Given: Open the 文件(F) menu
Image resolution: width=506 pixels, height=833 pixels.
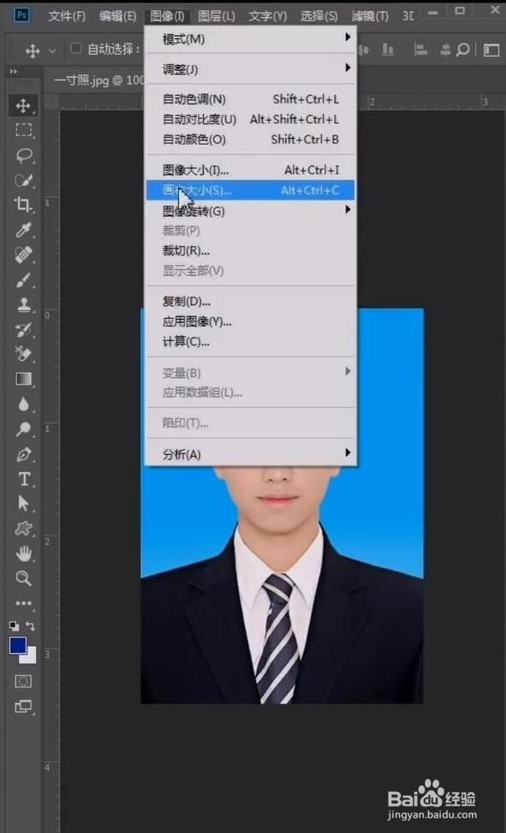Looking at the screenshot, I should pyautogui.click(x=67, y=16).
